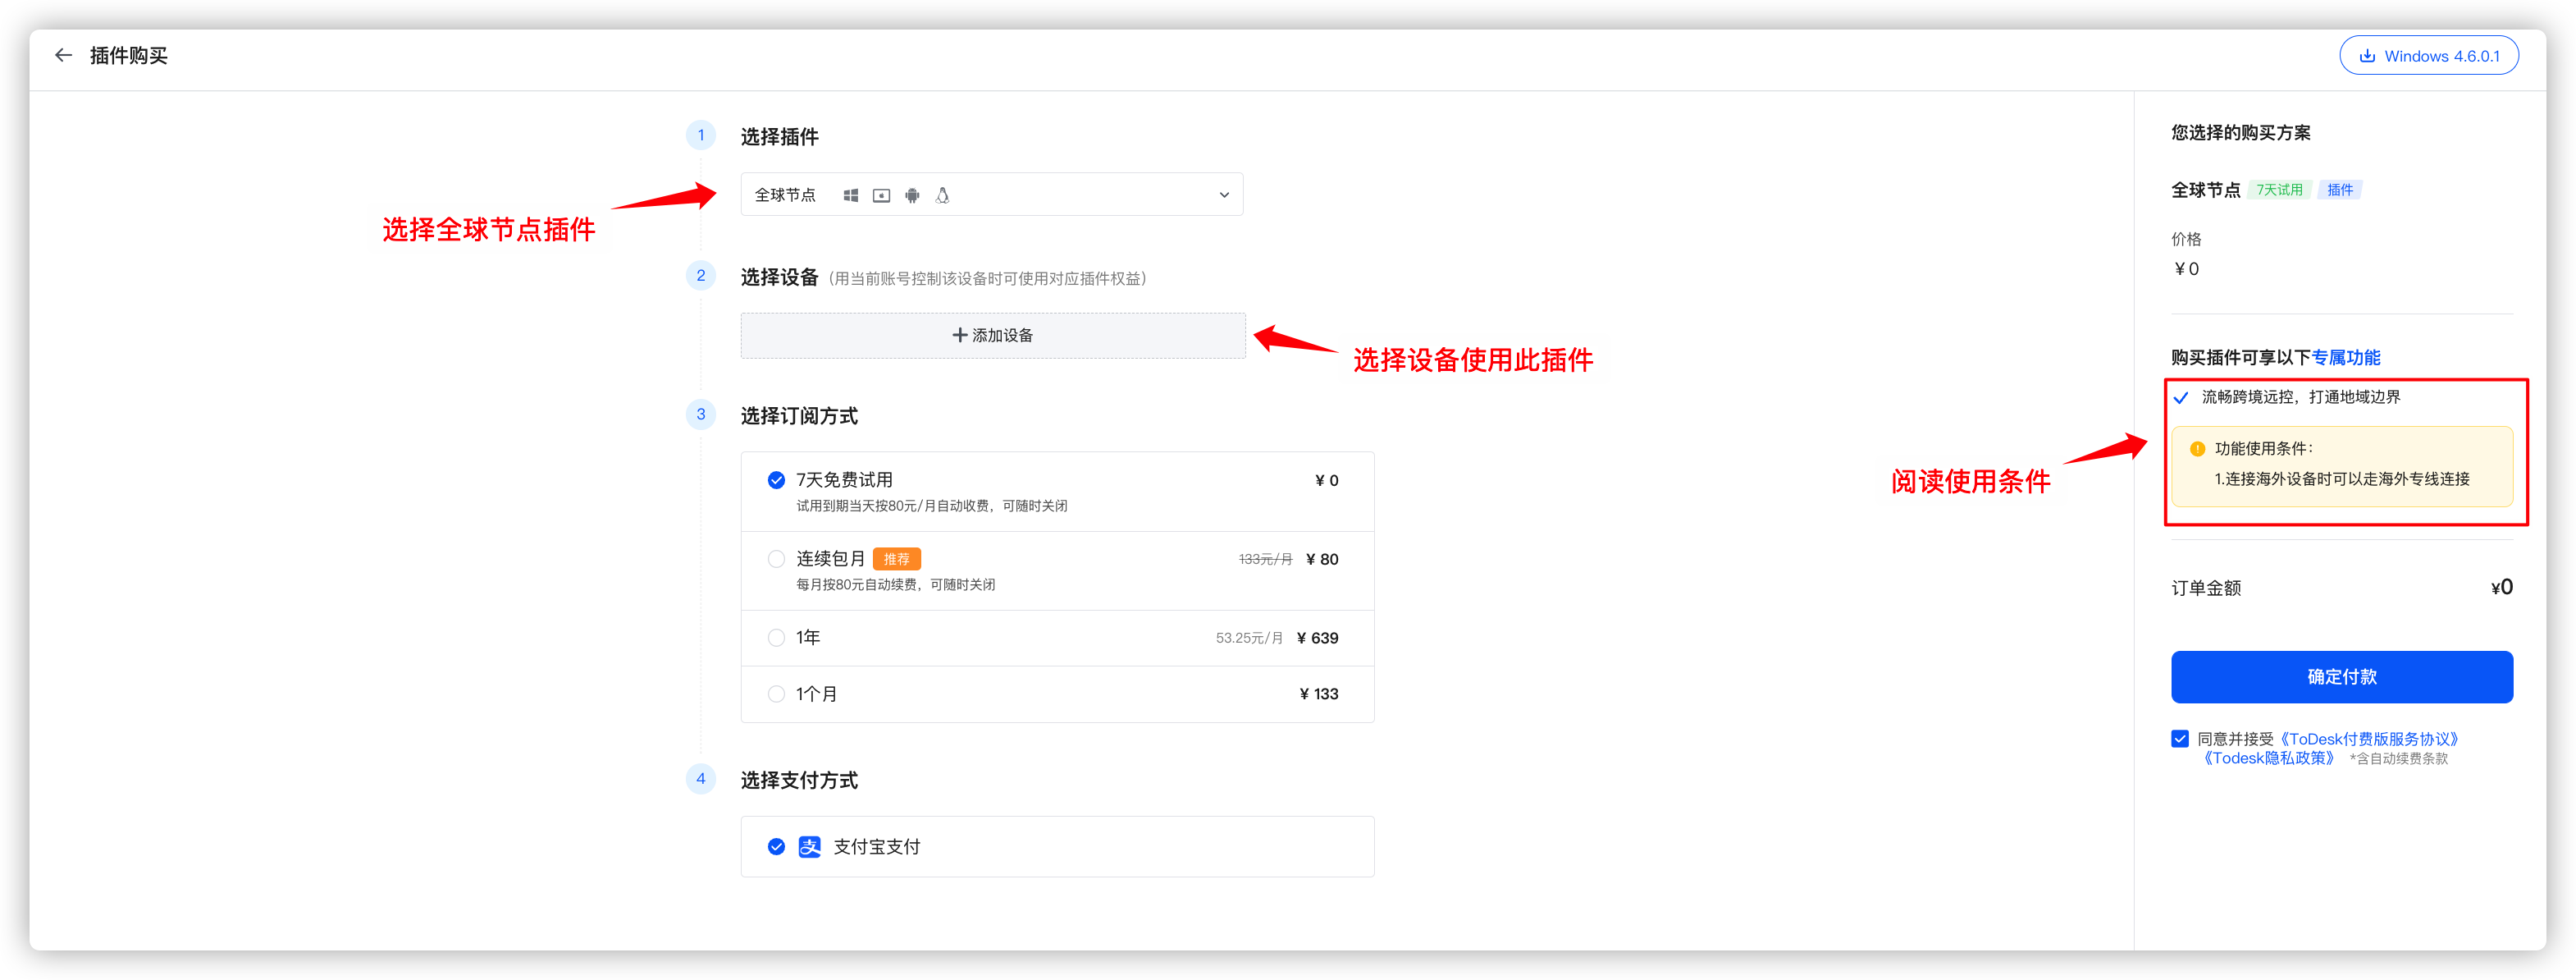This screenshot has width=2576, height=980.
Task: Click the orange warning icon beside 功能使用条件
Action: click(x=2196, y=449)
